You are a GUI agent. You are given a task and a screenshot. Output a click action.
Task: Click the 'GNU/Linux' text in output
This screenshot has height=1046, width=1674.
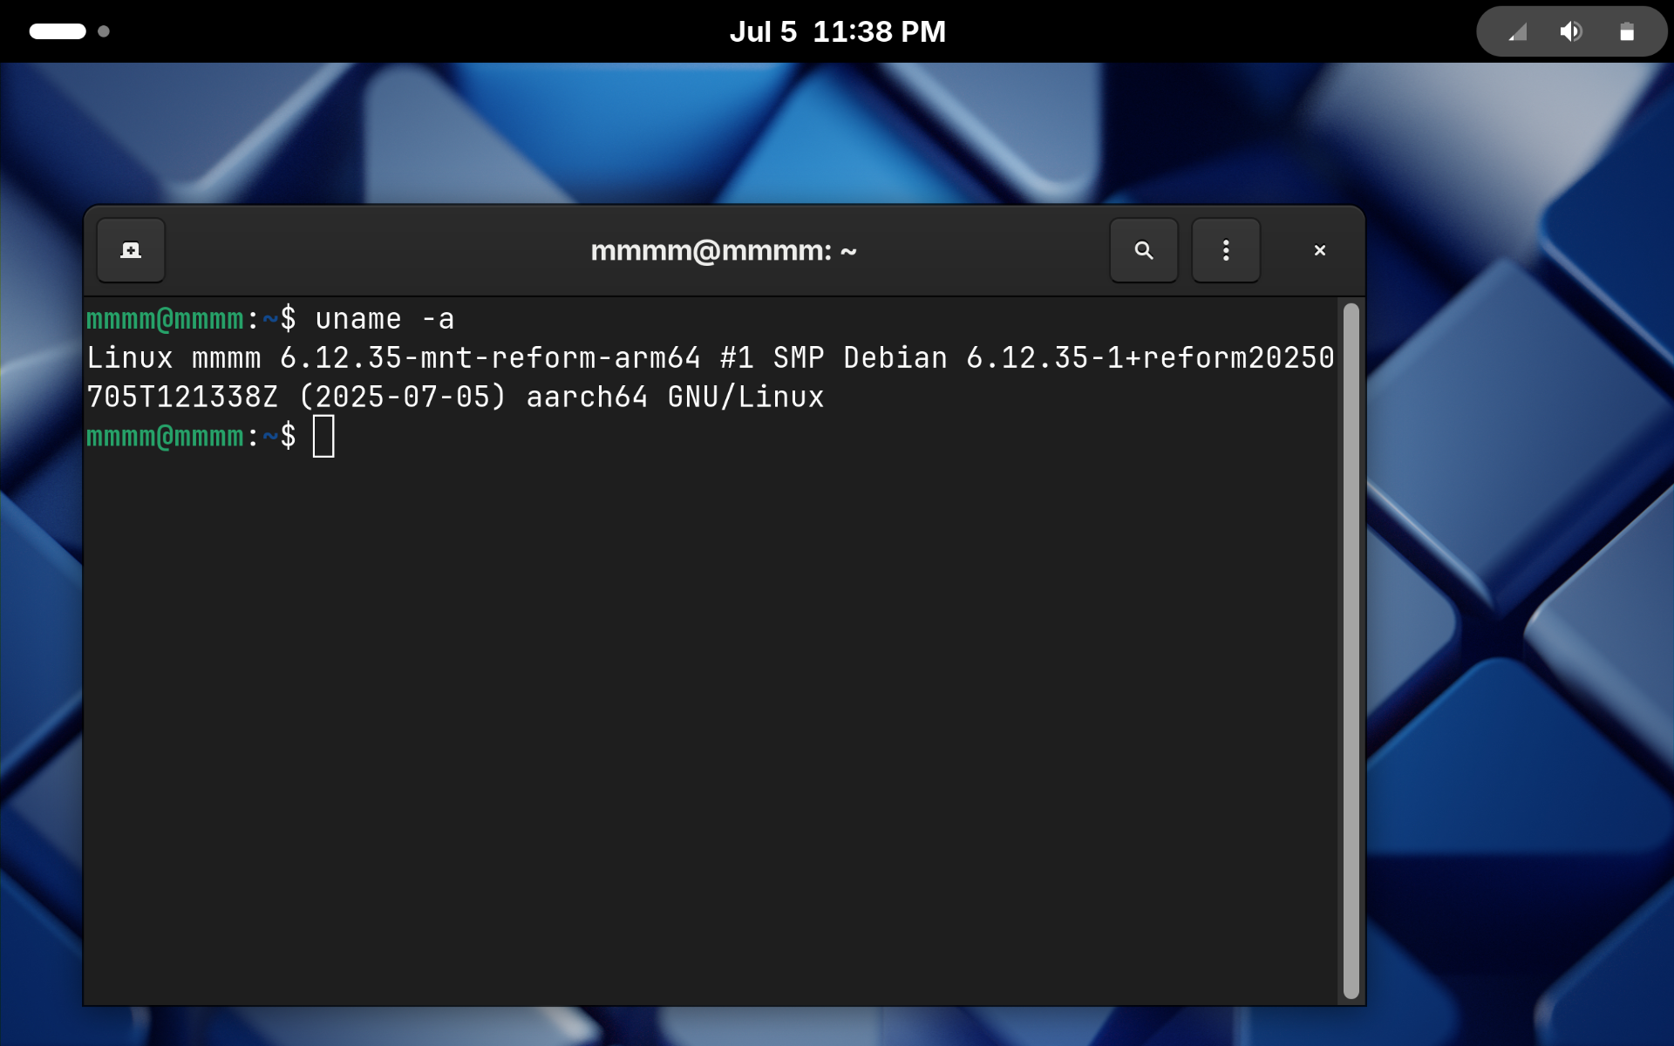point(745,397)
